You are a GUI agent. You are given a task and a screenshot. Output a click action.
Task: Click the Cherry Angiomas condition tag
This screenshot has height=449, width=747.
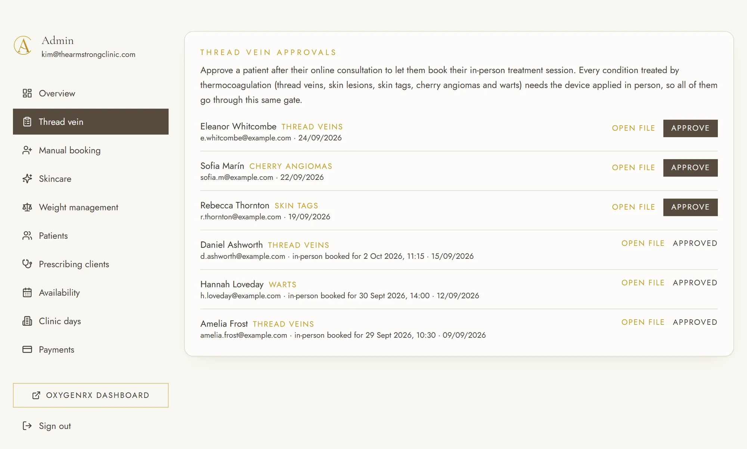point(291,166)
